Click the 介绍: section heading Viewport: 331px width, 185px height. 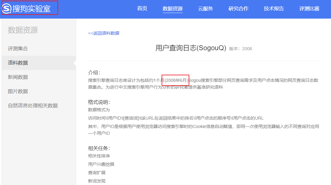[94, 73]
